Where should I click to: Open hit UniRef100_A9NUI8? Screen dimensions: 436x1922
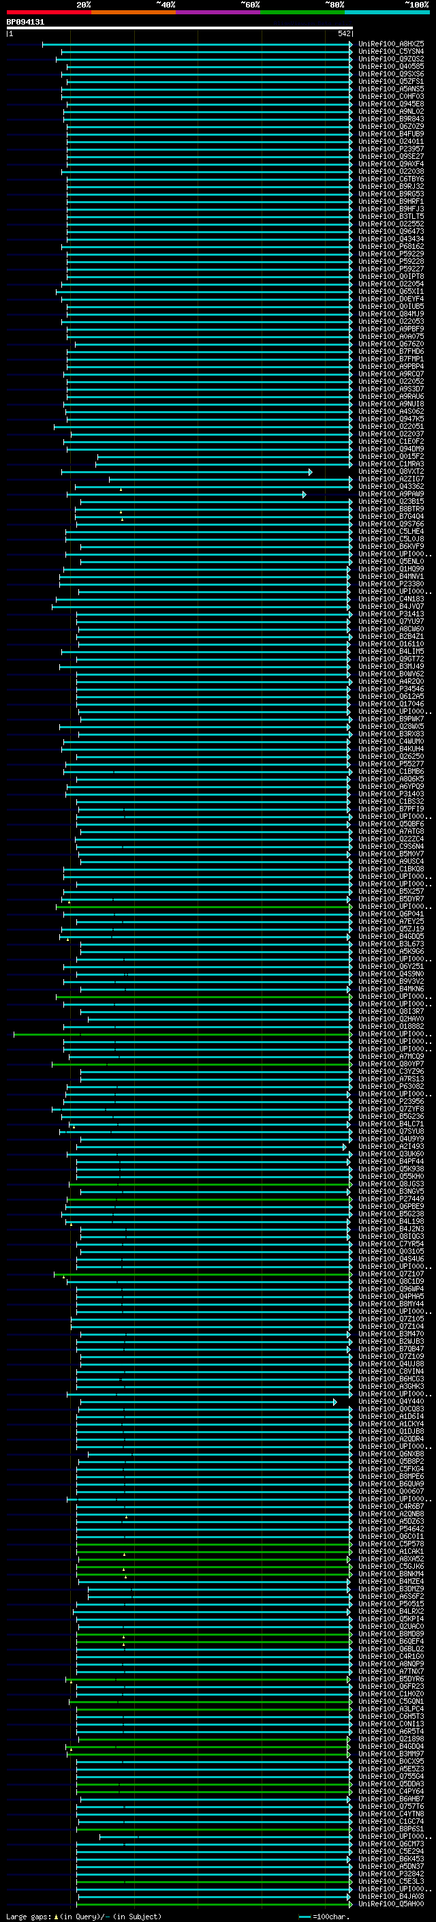pyautogui.click(x=391, y=404)
